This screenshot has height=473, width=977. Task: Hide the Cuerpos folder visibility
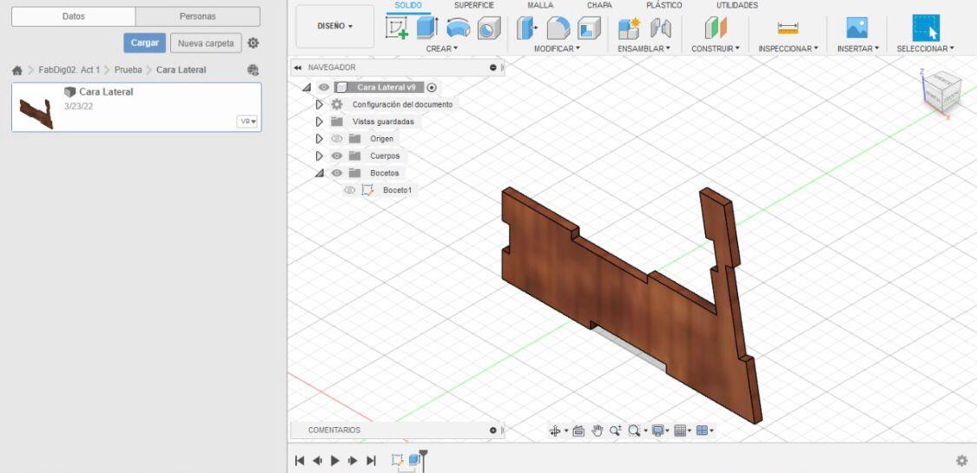tap(337, 156)
